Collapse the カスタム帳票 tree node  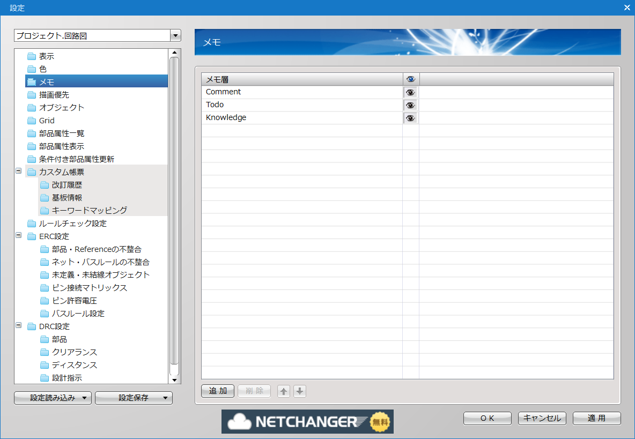tap(19, 171)
